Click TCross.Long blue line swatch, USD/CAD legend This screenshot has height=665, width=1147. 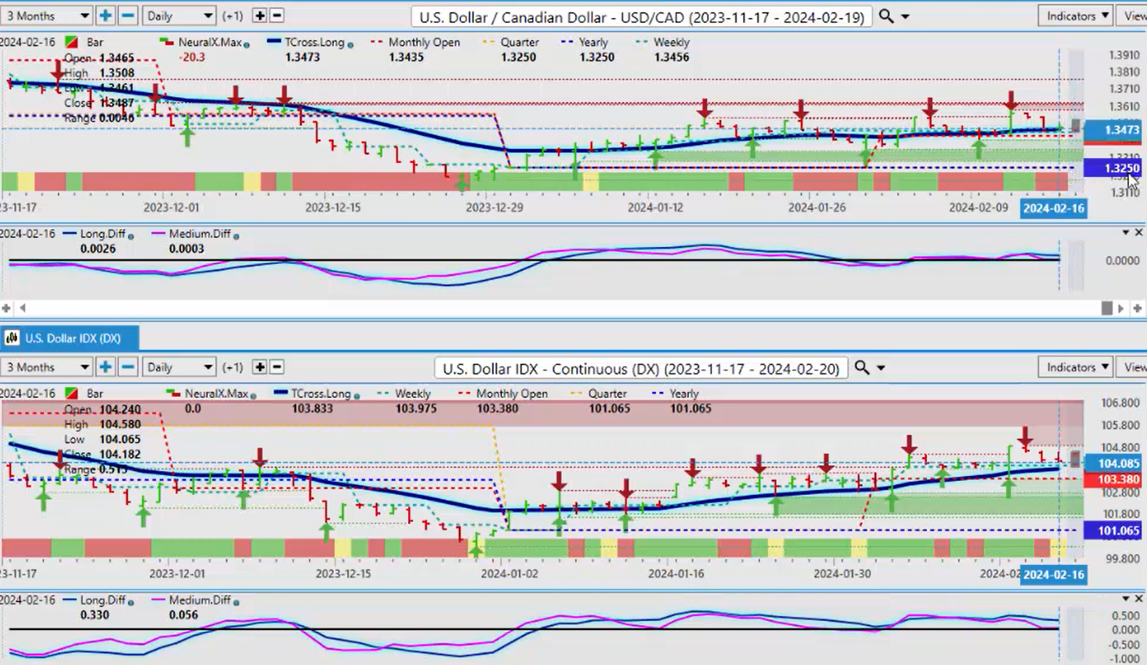coord(272,42)
